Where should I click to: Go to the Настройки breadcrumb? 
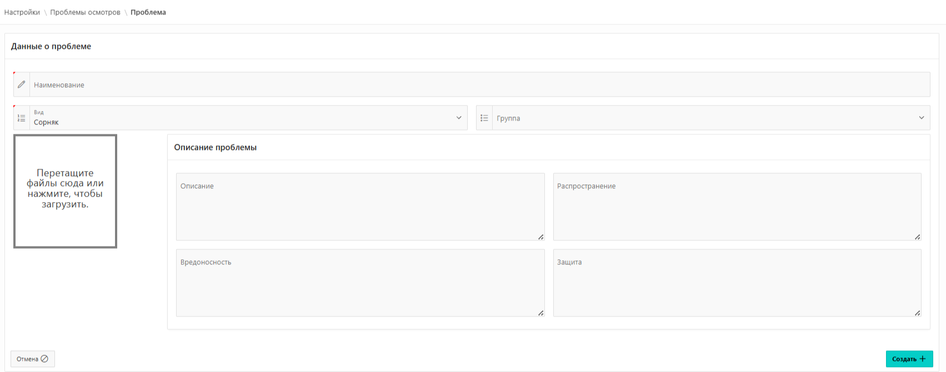click(22, 12)
